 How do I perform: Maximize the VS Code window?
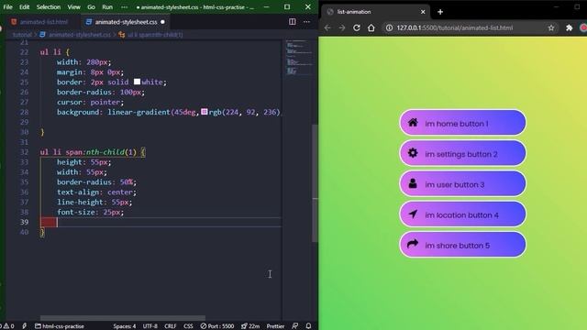287,7
